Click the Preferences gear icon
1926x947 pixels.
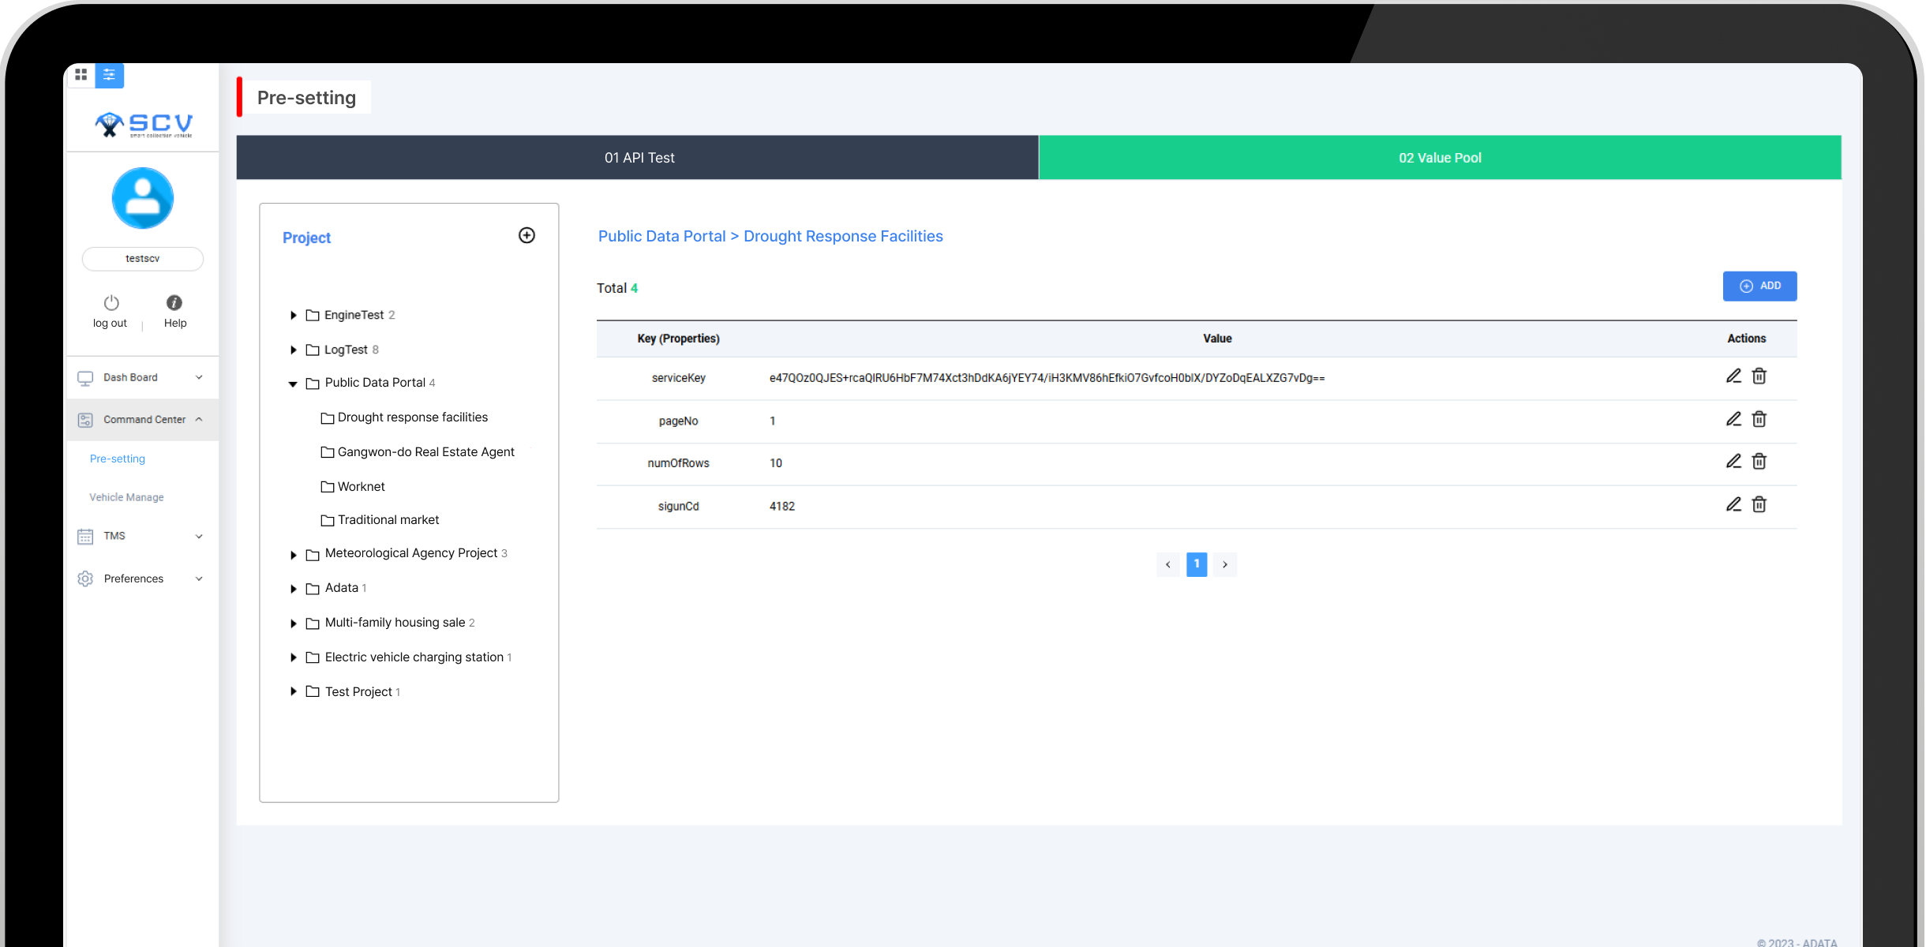coord(85,578)
